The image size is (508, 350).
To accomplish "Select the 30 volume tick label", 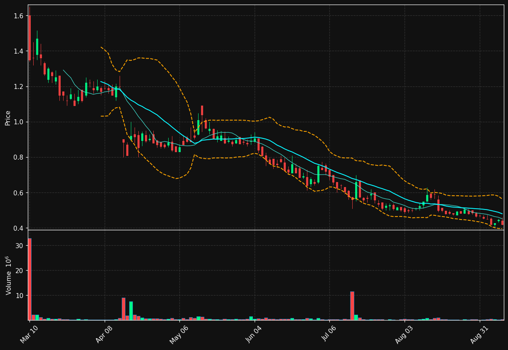I will click(20, 246).
